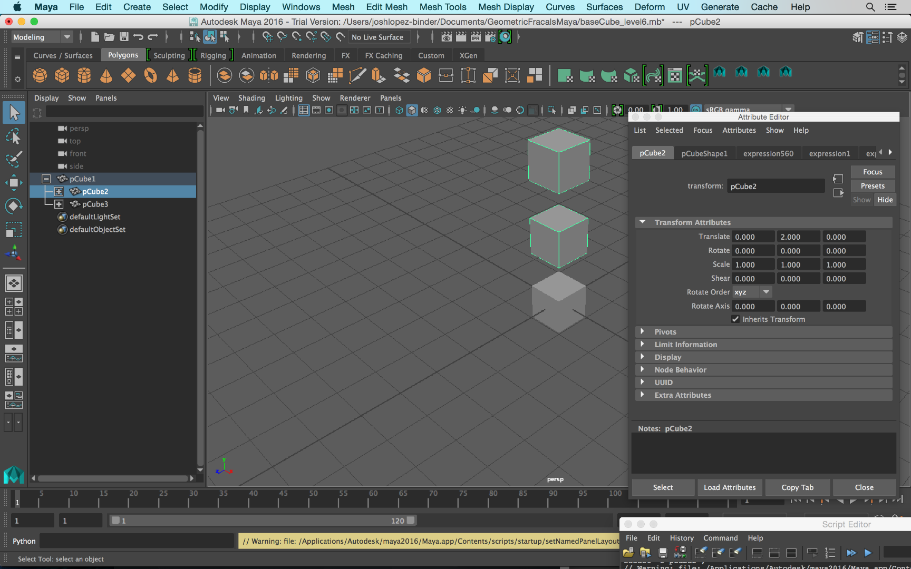Viewport: 911px width, 569px height.
Task: Uncheck Inherits Transform checkbox
Action: coord(735,319)
